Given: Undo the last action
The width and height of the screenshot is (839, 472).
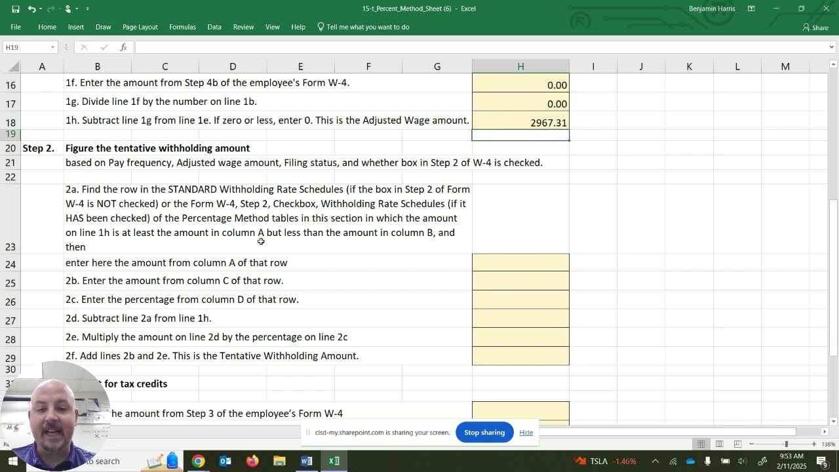Looking at the screenshot, I should pyautogui.click(x=31, y=9).
